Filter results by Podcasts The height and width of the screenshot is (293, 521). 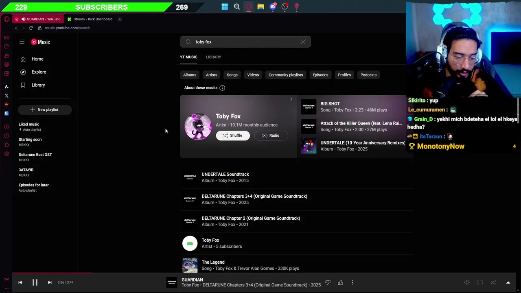(x=368, y=75)
